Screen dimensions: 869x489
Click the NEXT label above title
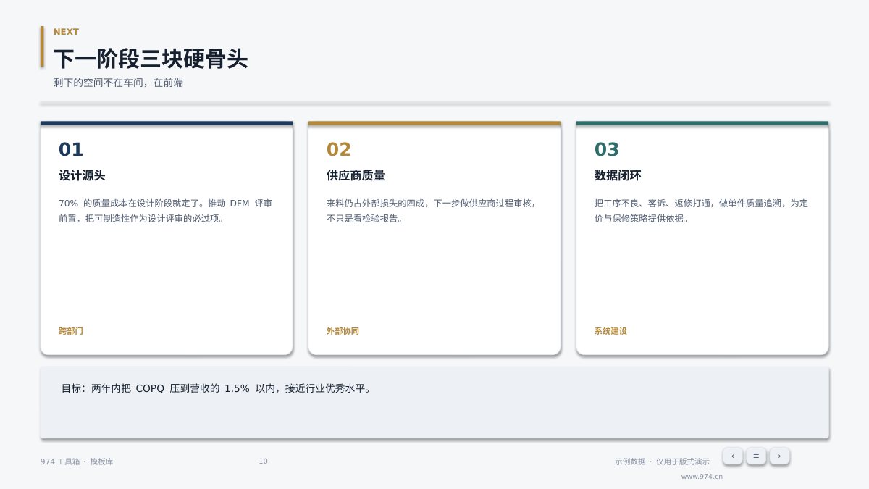pos(66,32)
